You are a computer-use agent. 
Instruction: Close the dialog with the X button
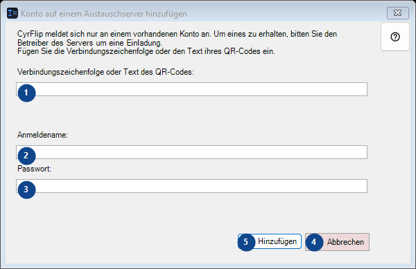[398, 13]
